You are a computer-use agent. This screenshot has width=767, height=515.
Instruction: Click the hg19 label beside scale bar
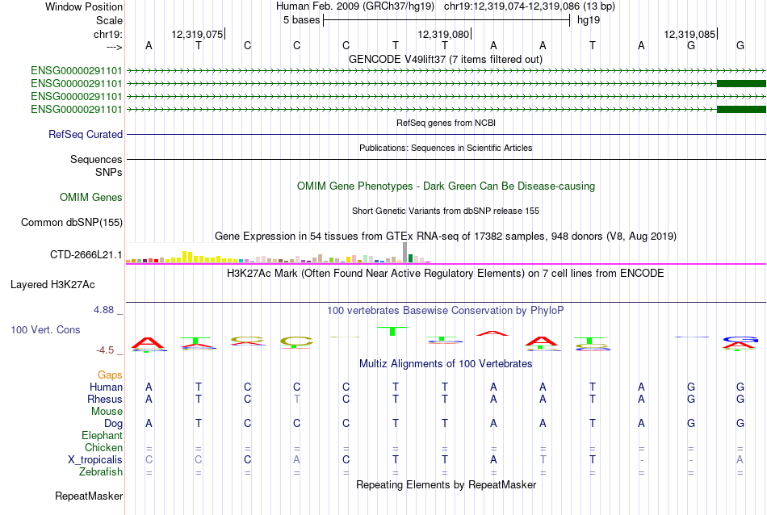589,20
